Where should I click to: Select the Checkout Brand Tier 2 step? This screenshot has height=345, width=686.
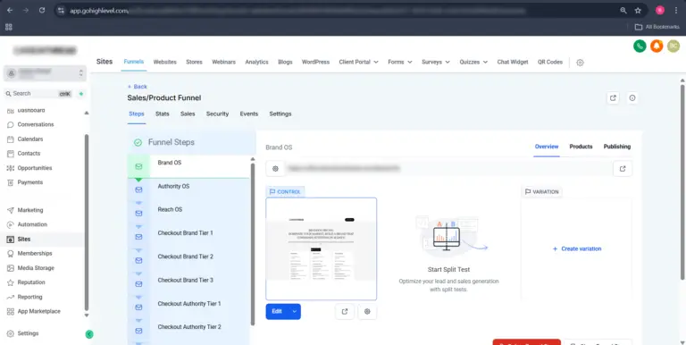[186, 257]
